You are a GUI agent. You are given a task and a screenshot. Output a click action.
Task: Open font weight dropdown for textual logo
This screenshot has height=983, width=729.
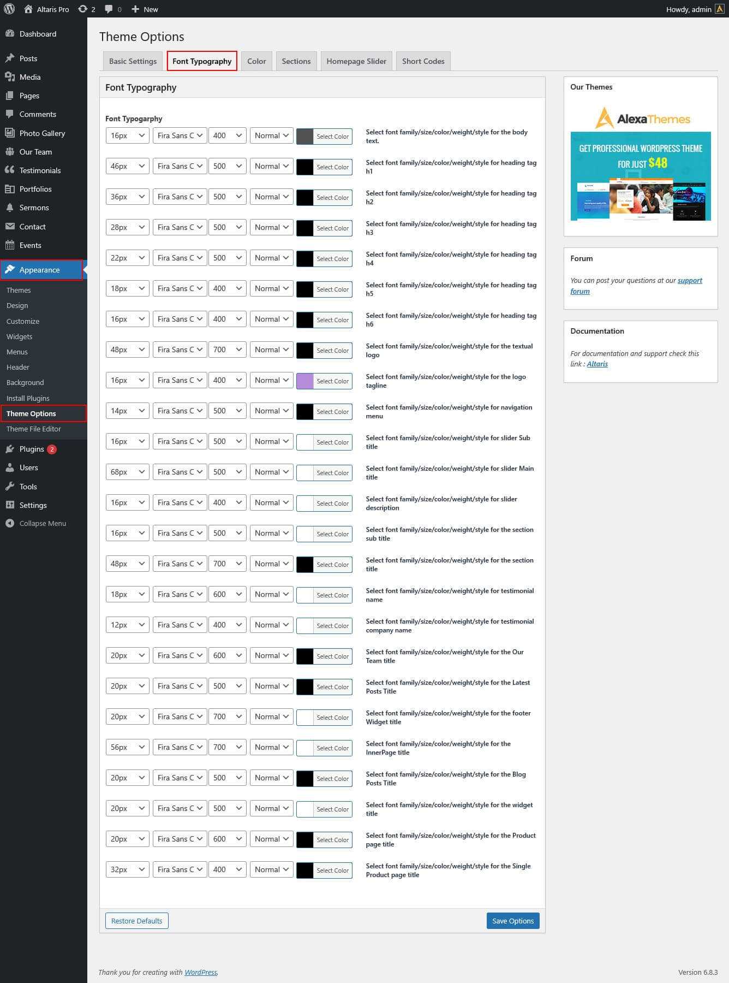tap(228, 350)
